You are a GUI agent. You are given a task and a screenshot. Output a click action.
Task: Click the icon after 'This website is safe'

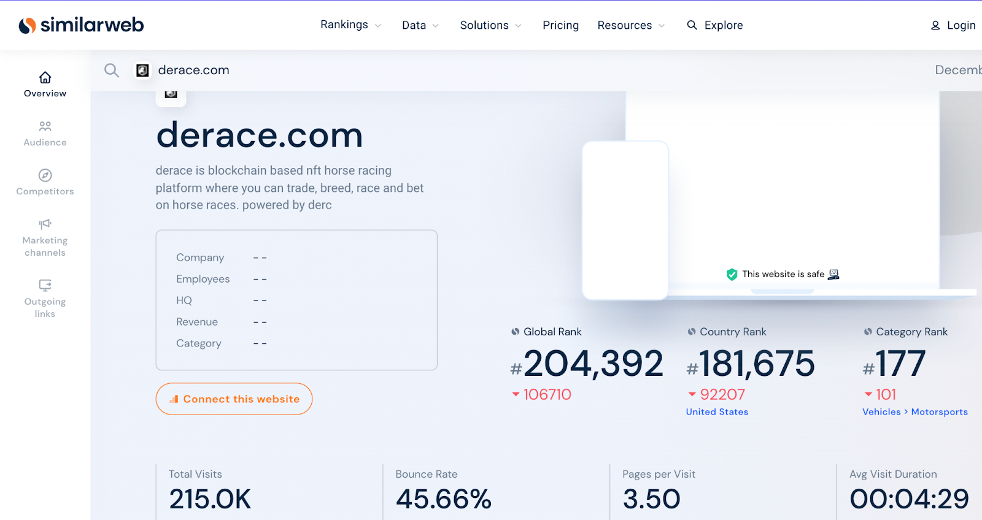[x=833, y=274]
